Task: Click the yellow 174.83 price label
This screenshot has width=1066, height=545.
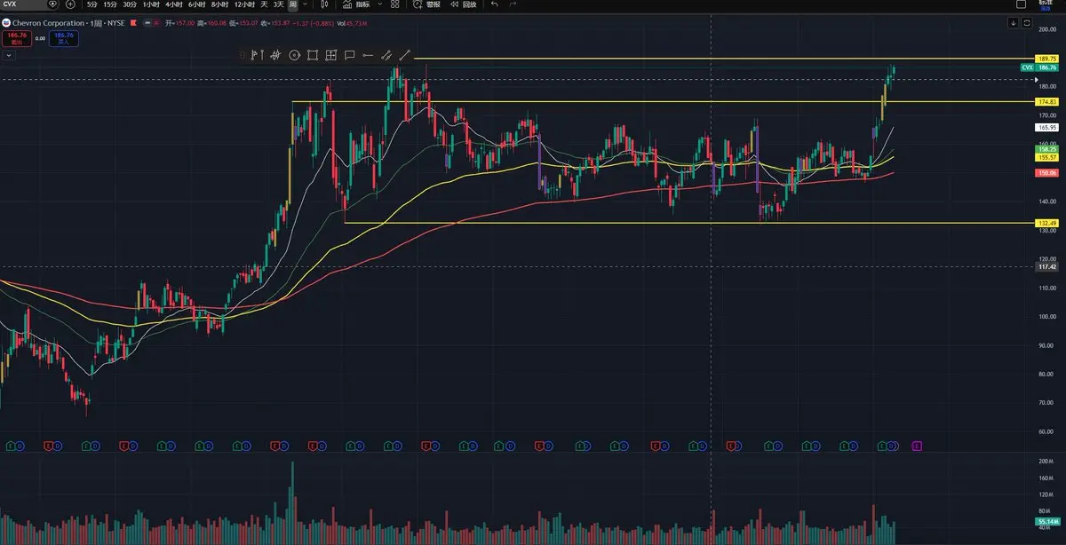Action: pos(1046,102)
